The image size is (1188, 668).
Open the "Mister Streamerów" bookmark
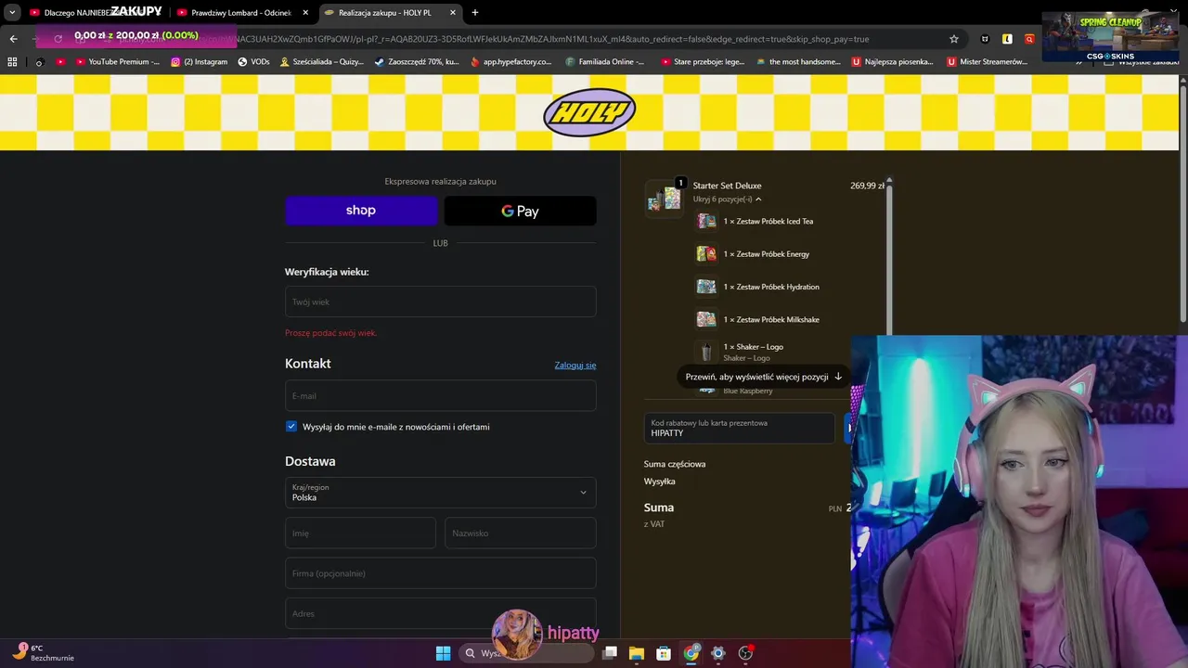click(x=988, y=62)
